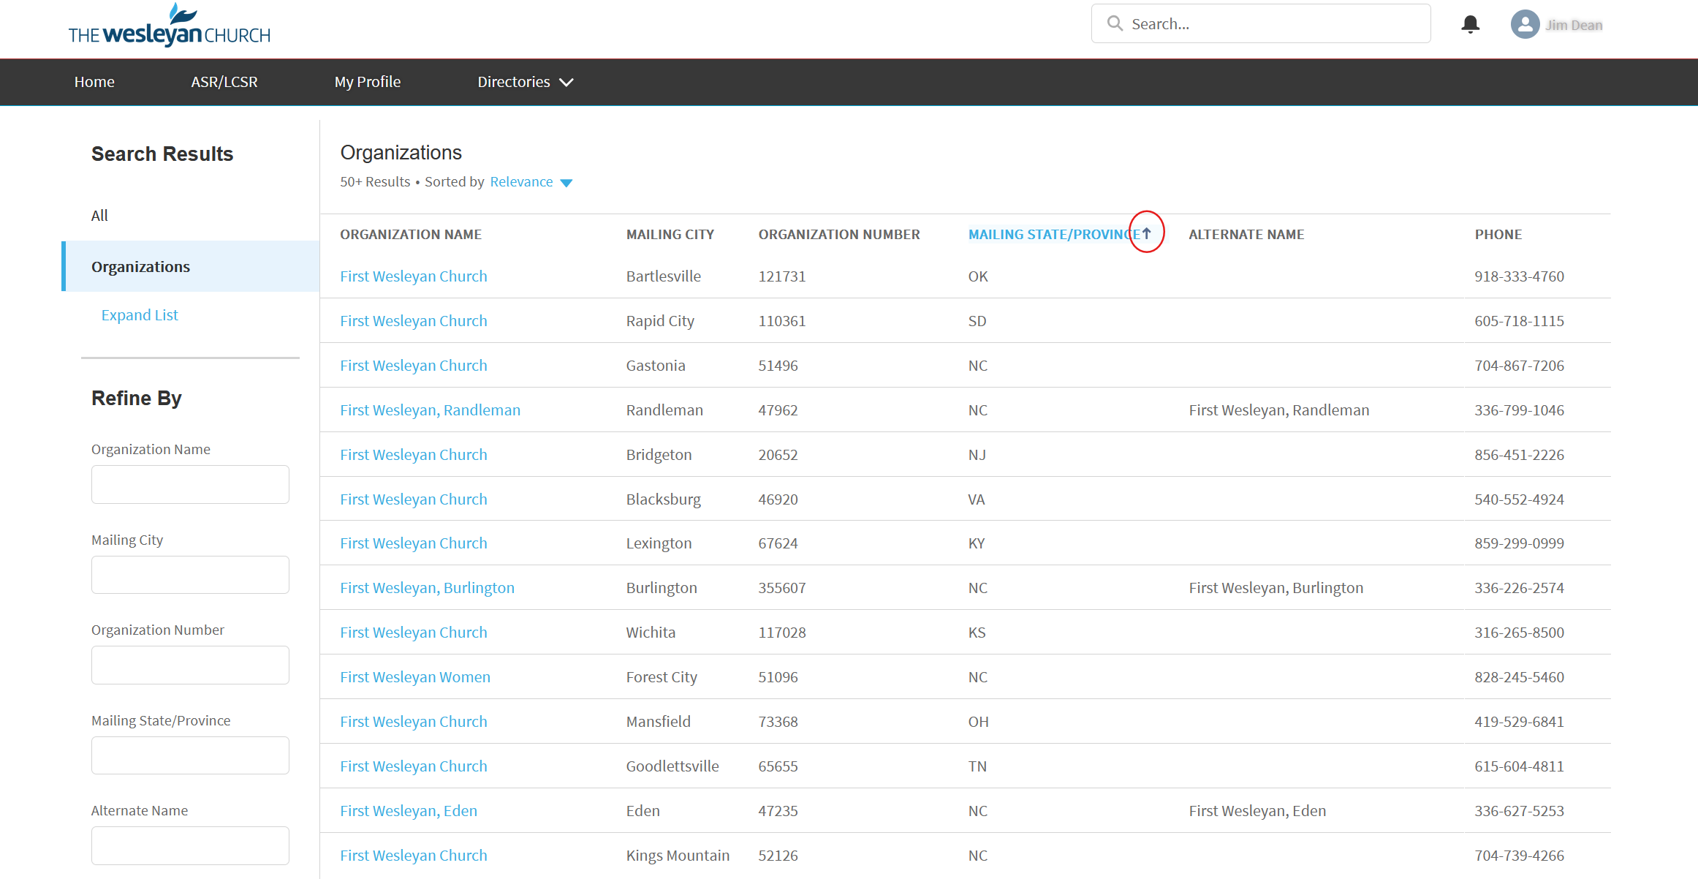Open the Home nav item
This screenshot has height=879, width=1698.
pos(94,82)
